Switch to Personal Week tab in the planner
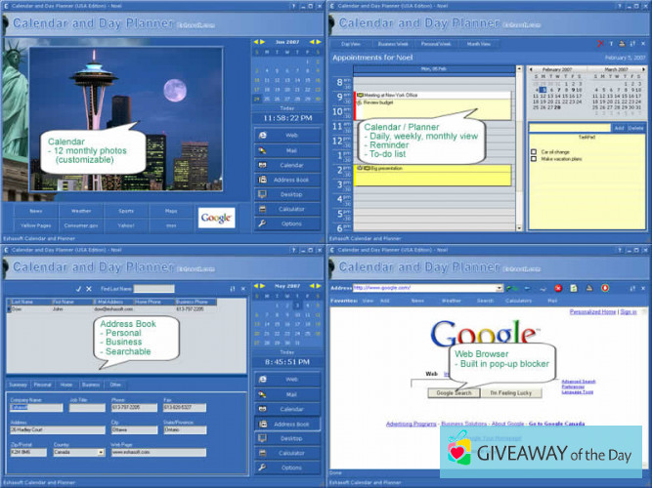Viewport: 652px width, 488px height. tap(436, 44)
